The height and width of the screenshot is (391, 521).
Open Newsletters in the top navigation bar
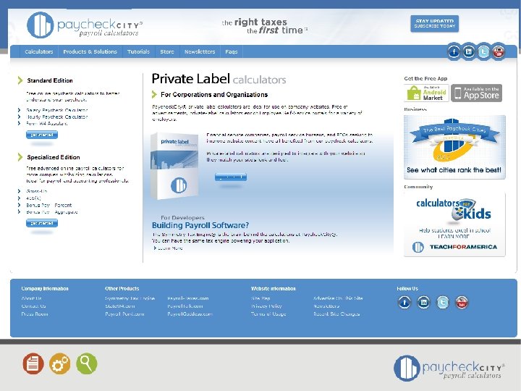[x=200, y=52]
